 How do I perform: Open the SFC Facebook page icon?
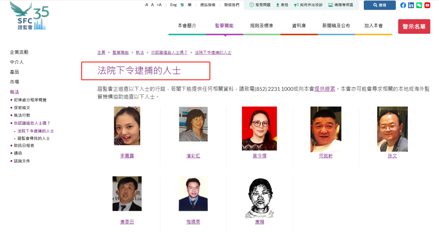(403, 5)
